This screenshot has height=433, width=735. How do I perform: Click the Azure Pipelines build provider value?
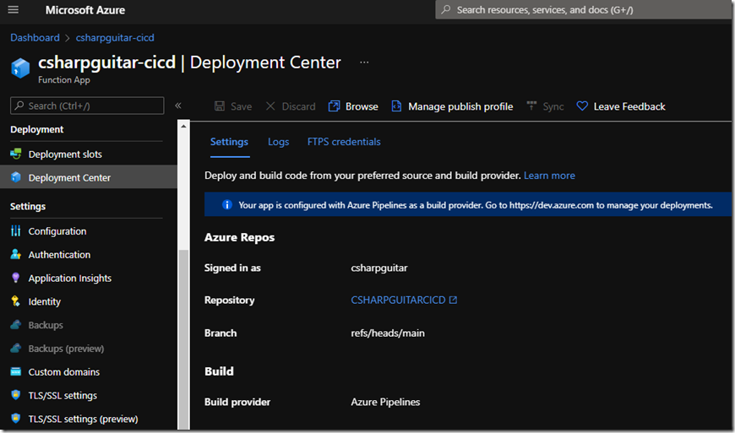[x=385, y=402]
